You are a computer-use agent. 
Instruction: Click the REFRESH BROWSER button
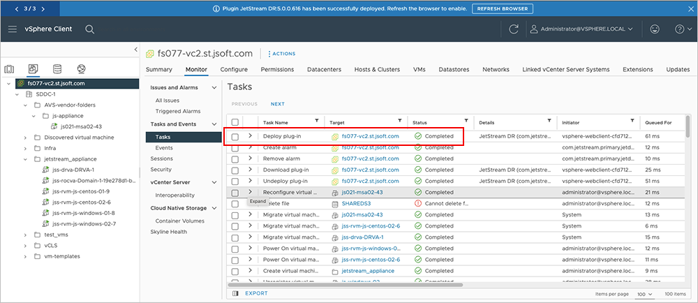[x=503, y=9]
